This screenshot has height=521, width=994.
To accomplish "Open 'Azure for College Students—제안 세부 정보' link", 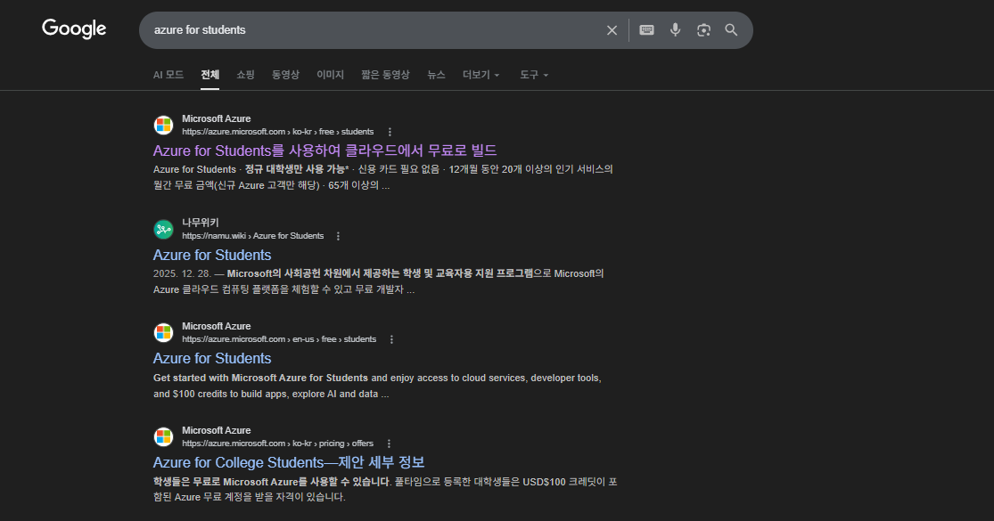I will [289, 463].
